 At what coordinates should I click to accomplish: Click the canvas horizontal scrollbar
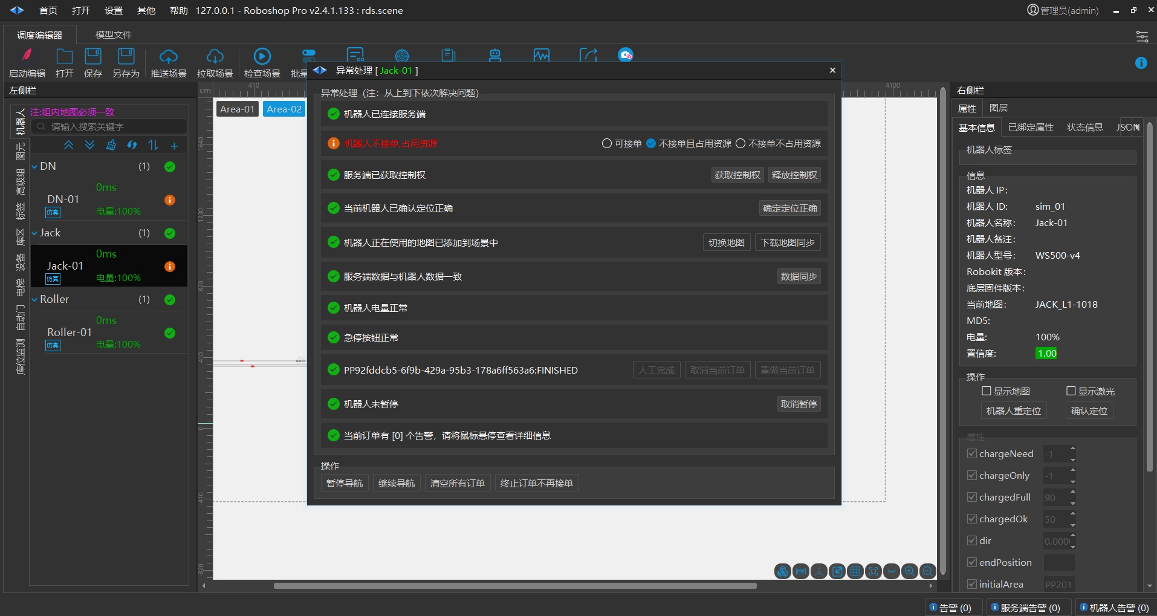[x=515, y=586]
